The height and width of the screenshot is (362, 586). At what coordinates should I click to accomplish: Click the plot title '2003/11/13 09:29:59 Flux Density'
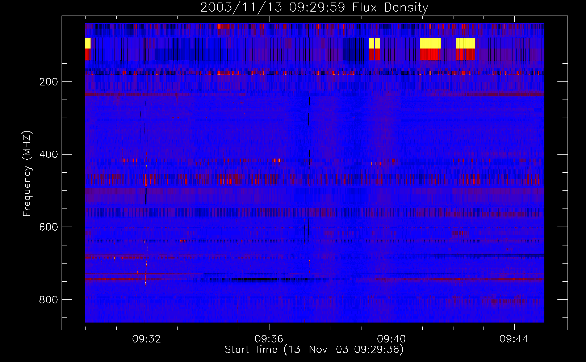tap(314, 7)
